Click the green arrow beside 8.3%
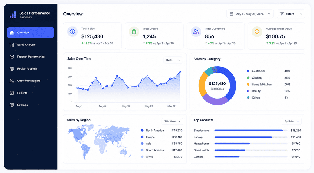This screenshot has width=314, height=173. (144, 43)
